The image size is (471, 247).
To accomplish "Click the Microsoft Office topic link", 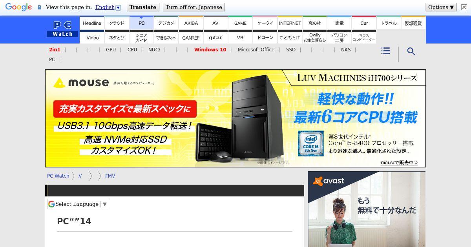I will pyautogui.click(x=256, y=49).
